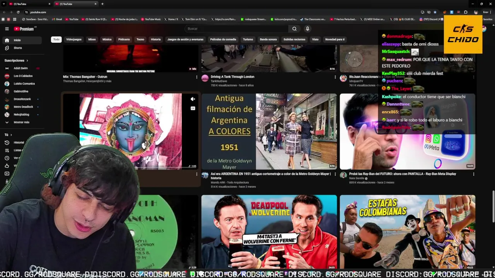Open the Historial clock icon in sidebar

click(7, 142)
